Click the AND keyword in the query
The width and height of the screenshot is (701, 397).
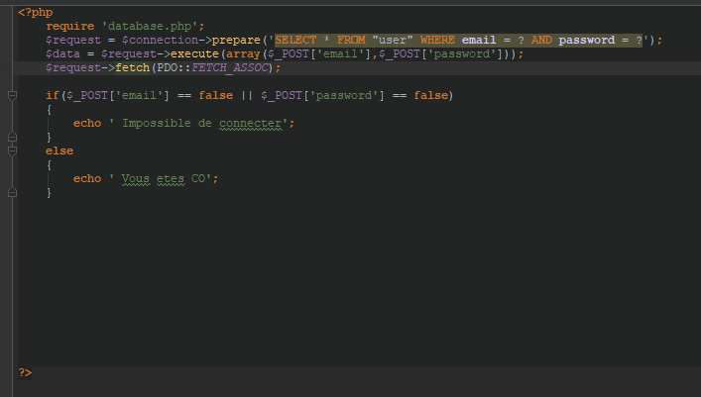click(x=541, y=41)
